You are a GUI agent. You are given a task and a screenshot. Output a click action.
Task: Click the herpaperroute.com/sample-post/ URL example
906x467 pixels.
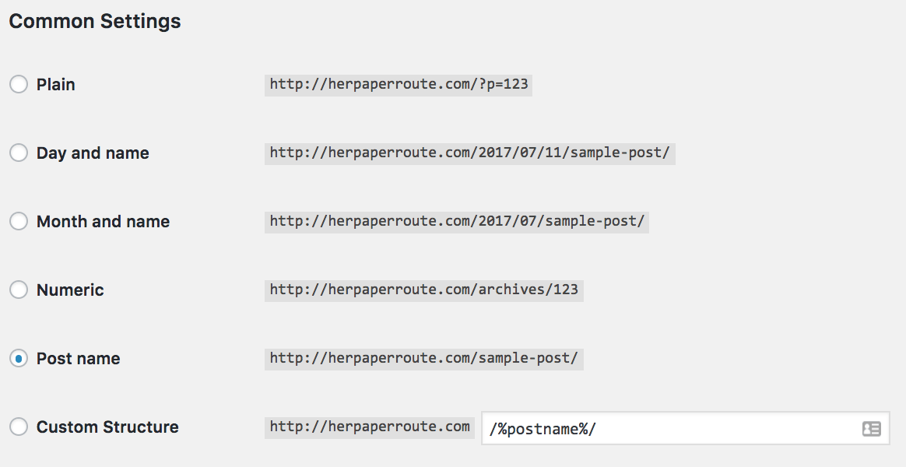pos(424,358)
